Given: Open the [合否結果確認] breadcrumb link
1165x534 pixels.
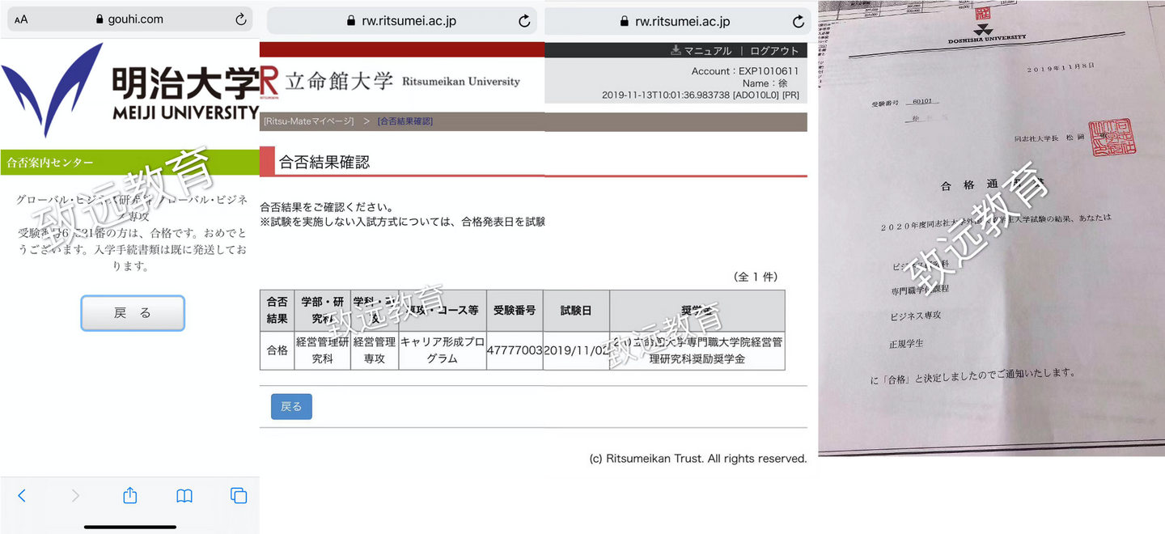Looking at the screenshot, I should 405,121.
